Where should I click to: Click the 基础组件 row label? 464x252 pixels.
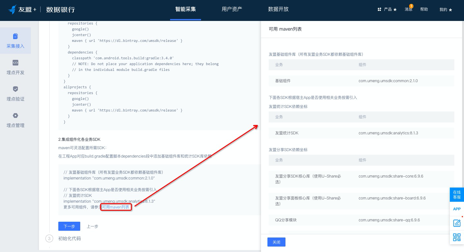pyautogui.click(x=283, y=81)
